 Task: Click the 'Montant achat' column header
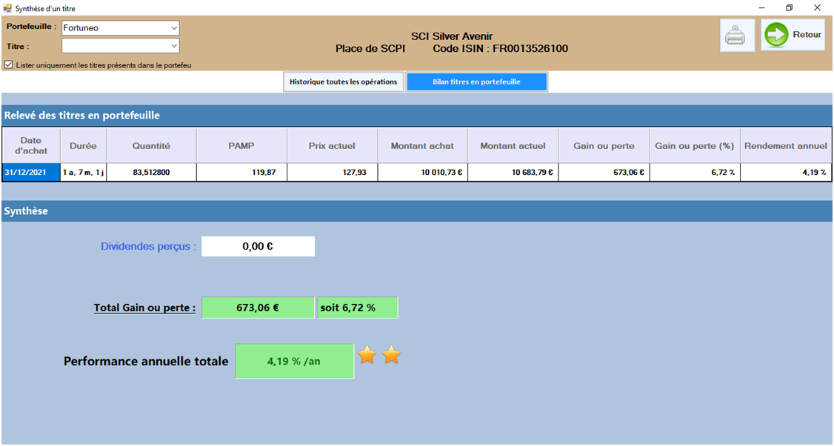(x=422, y=145)
